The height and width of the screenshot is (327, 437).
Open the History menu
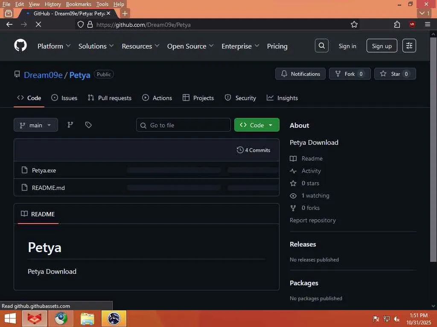point(52,4)
